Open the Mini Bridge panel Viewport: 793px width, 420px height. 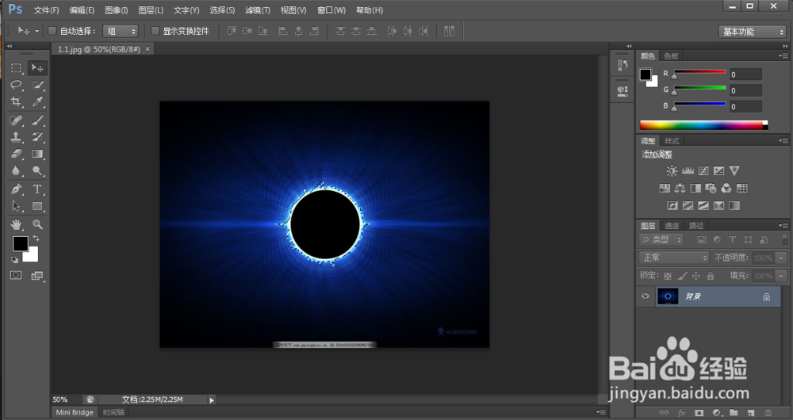74,413
